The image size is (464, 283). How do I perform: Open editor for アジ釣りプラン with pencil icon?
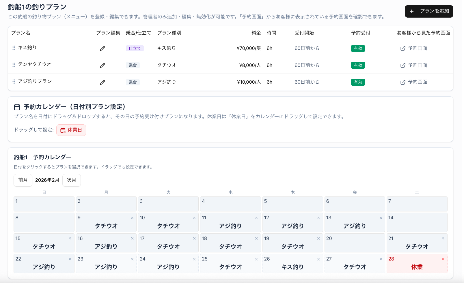coord(102,83)
